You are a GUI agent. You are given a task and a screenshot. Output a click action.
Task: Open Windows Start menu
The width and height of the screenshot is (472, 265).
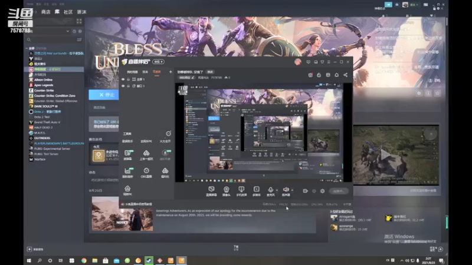29,260
